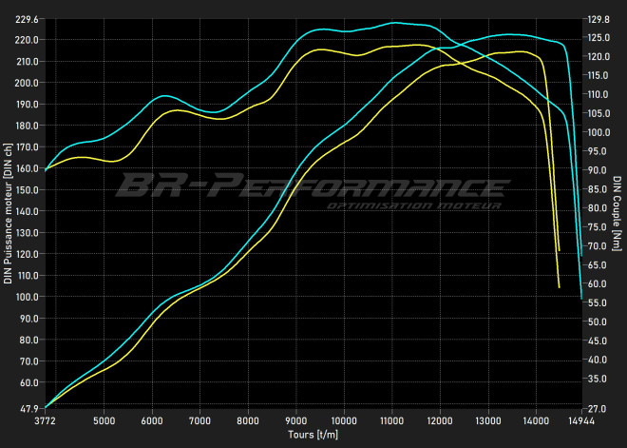The height and width of the screenshot is (448, 627).
Task: Click the 200.0 left-axis power label
Action: point(27,83)
